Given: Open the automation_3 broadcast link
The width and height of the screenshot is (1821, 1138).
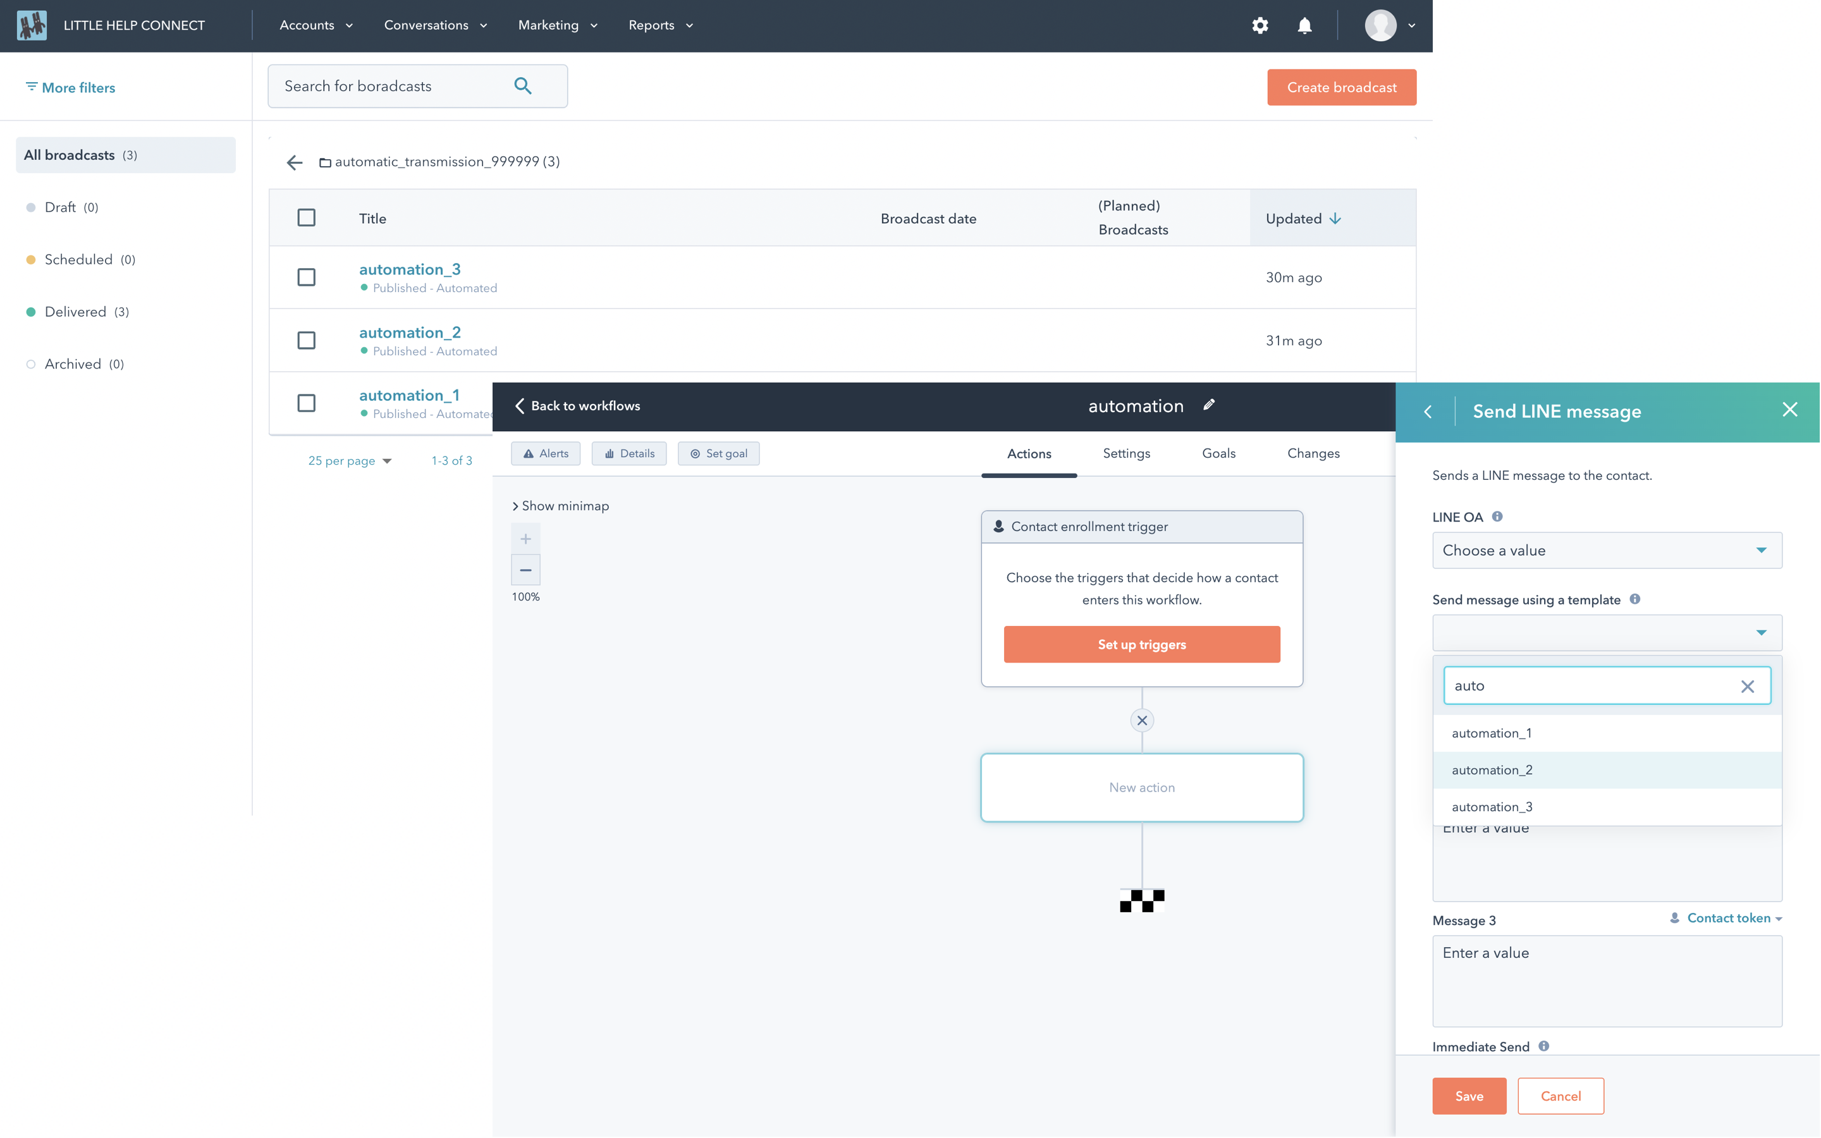Looking at the screenshot, I should pyautogui.click(x=410, y=269).
